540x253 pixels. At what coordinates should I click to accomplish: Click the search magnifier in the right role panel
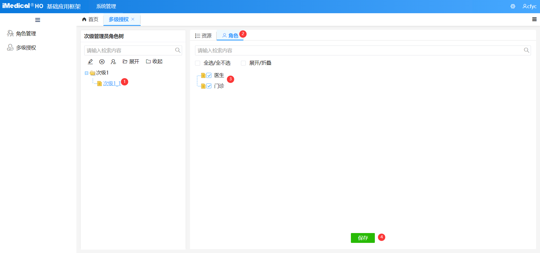click(526, 50)
